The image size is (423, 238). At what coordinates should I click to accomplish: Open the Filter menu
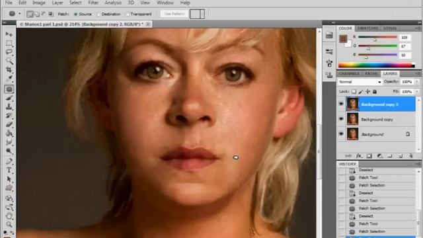(93, 3)
